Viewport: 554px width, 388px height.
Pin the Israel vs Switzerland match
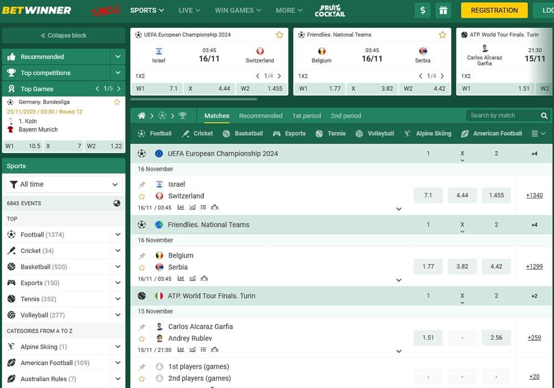142,185
